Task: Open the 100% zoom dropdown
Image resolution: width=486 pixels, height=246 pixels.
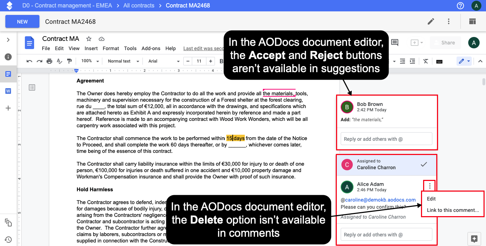Action: pos(90,61)
